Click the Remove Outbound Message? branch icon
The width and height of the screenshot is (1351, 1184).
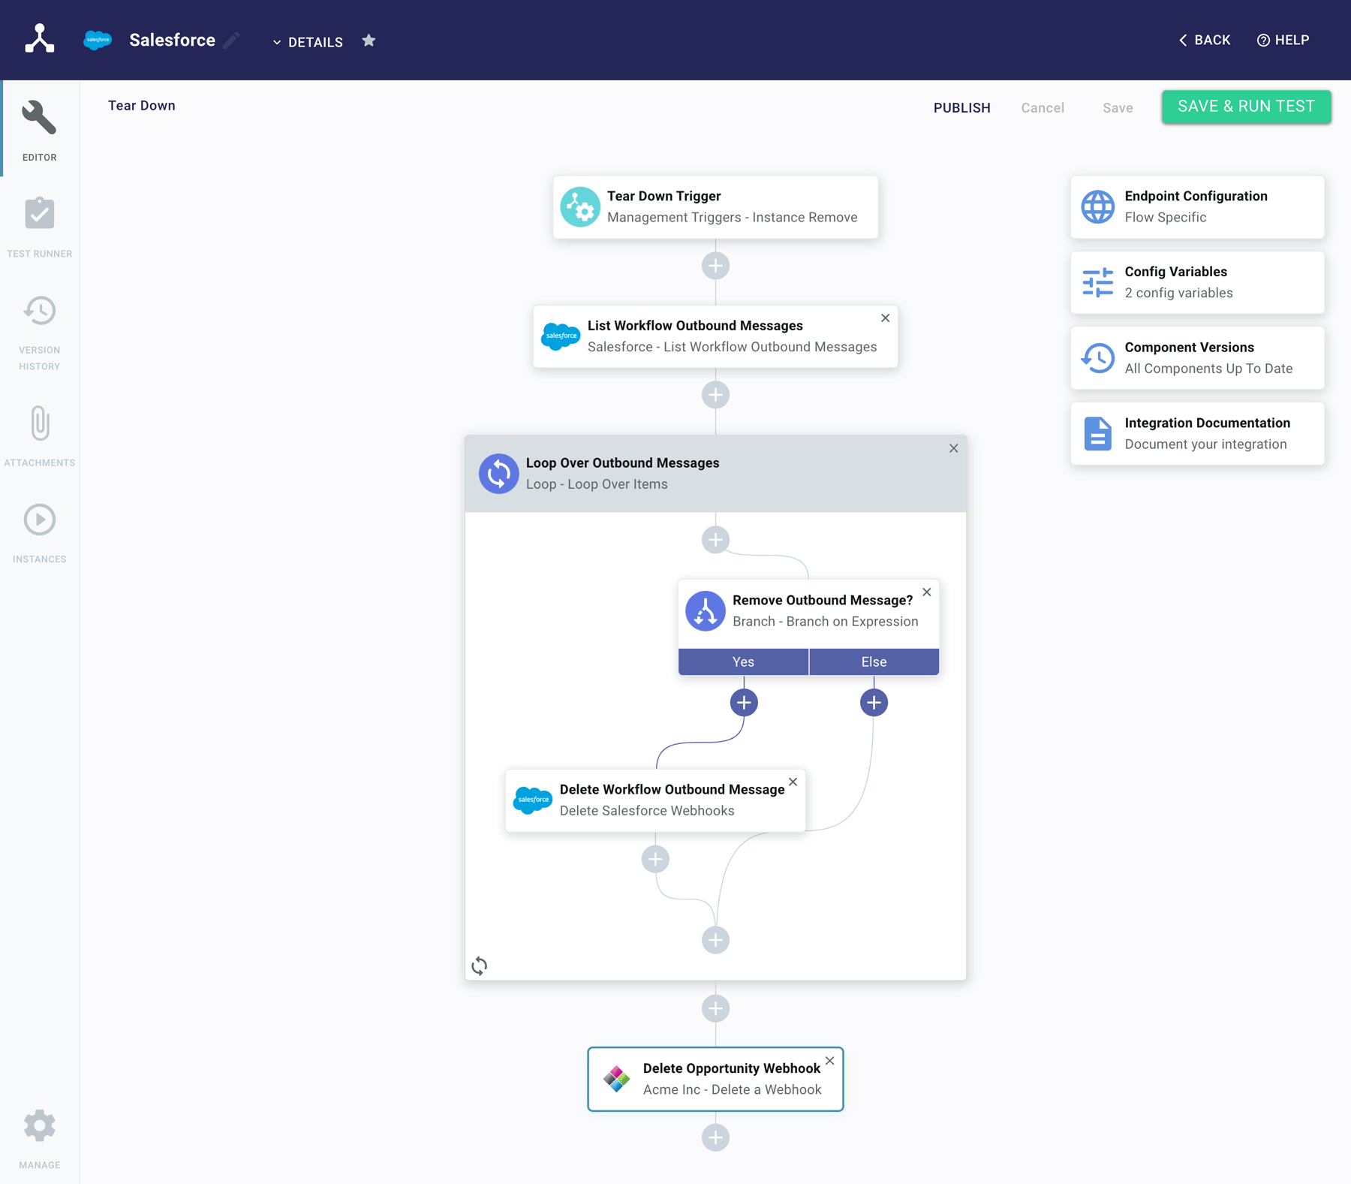[x=706, y=611]
